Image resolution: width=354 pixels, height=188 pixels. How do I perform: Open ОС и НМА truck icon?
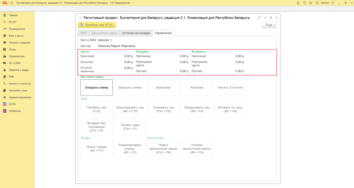coord(4,63)
